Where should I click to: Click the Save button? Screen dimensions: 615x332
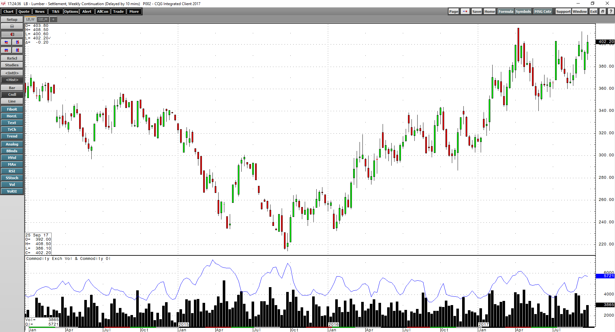point(477,12)
